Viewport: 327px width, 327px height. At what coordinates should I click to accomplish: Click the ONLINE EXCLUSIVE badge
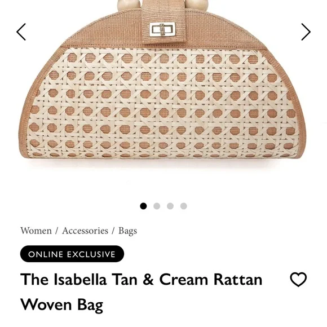(72, 254)
